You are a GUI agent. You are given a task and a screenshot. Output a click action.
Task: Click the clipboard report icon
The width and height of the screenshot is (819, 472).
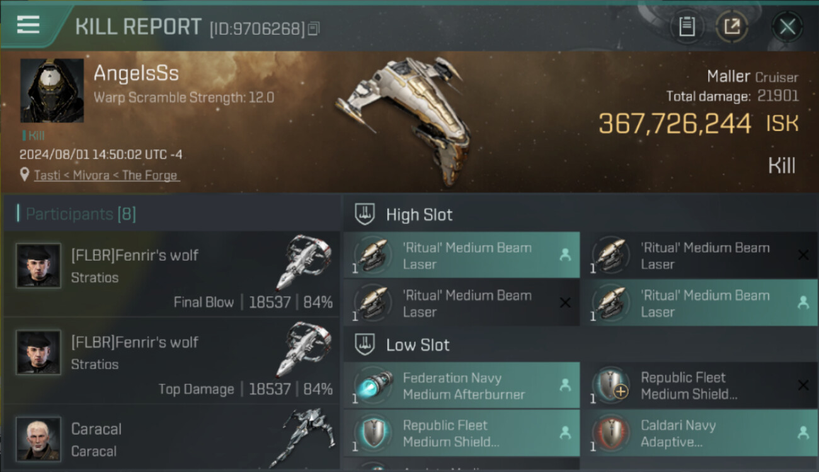point(687,26)
